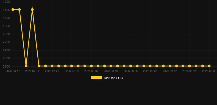Screen dimensions: 217x105
Task: Select the final data point at 2026-09-30
Action: (x=209, y=66)
